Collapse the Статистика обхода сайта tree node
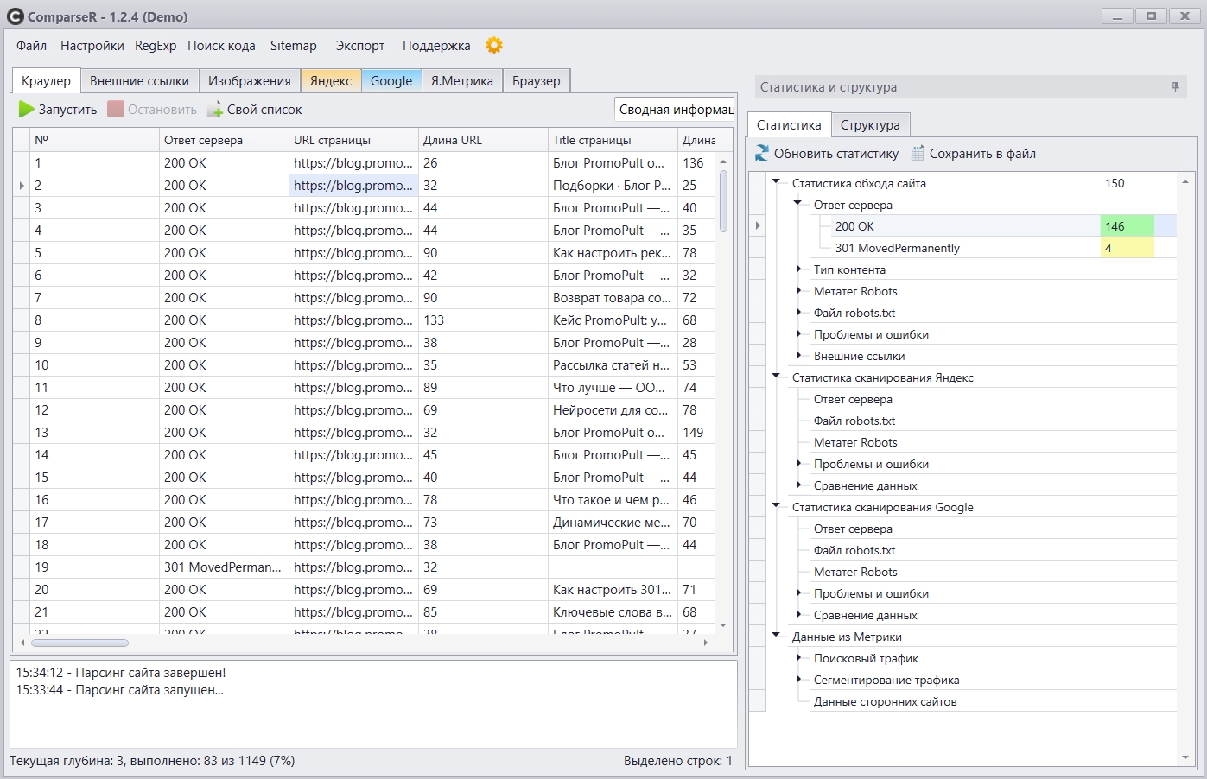This screenshot has width=1207, height=779. pos(776,182)
